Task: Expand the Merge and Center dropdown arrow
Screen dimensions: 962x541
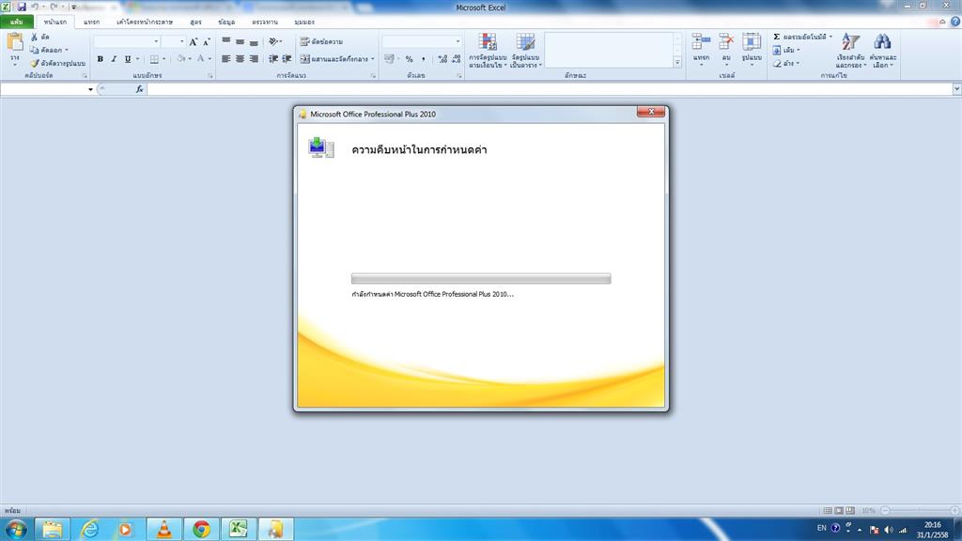Action: (372, 59)
